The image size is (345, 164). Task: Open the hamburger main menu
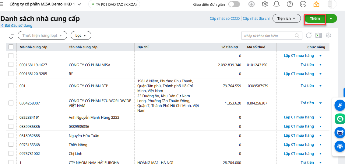(2, 4)
